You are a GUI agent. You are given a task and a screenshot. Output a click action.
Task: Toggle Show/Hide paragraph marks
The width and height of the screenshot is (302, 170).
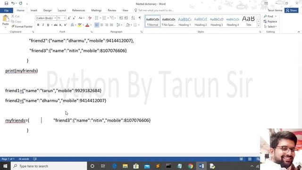tap(140, 18)
